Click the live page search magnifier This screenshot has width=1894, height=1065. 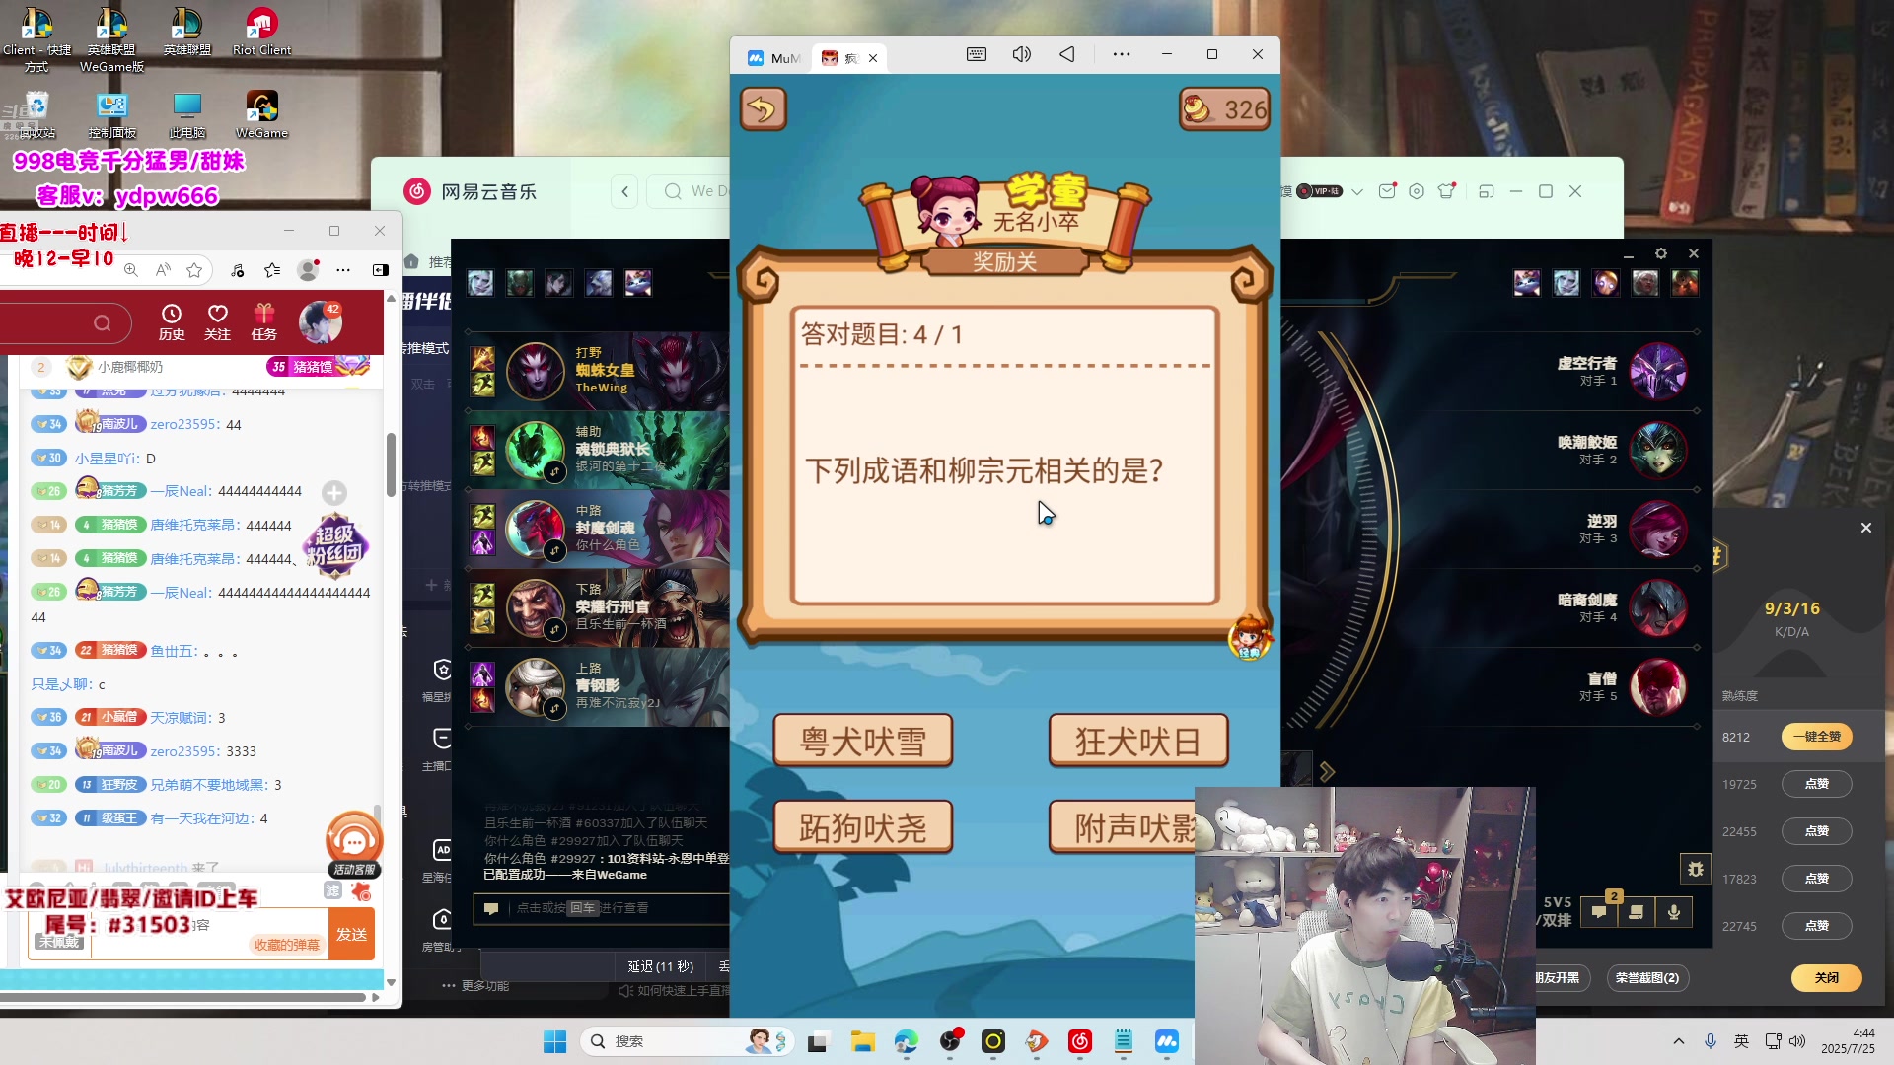tap(103, 323)
